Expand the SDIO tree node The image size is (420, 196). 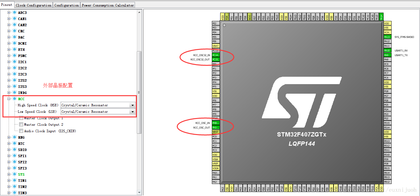tap(9, 150)
